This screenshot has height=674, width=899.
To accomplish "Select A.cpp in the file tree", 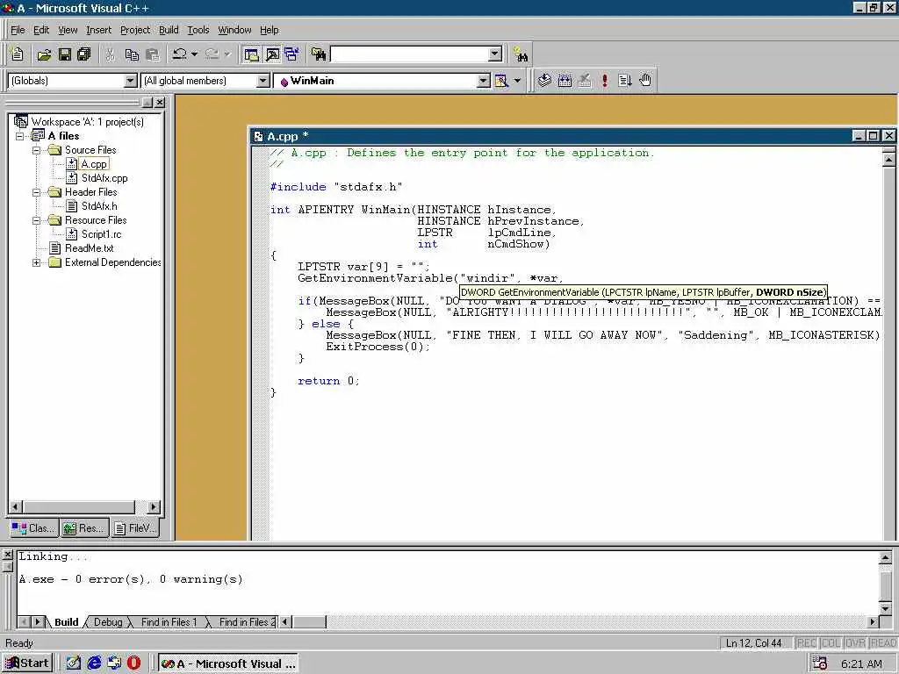I will [x=94, y=164].
